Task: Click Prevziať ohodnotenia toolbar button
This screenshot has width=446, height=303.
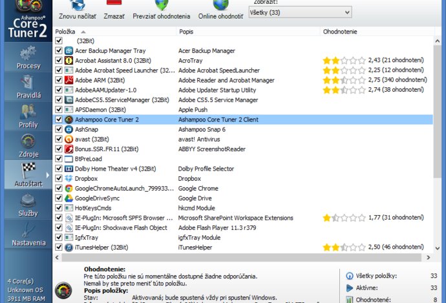Action: 162,10
